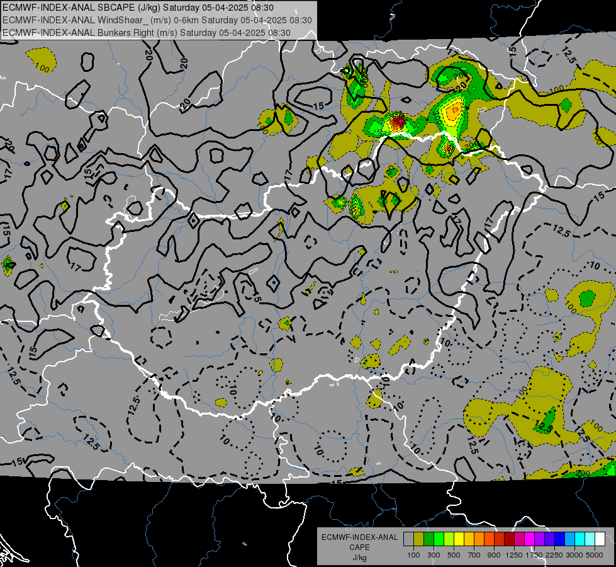This screenshot has height=567, width=616.
Task: Select the pure blue swatch after 2250
Action: 560,539
